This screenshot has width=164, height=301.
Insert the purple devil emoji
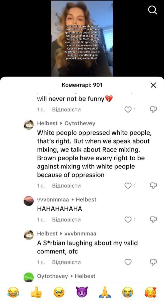tap(82, 293)
